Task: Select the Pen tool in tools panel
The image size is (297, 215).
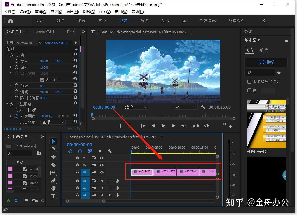Action: point(53,180)
